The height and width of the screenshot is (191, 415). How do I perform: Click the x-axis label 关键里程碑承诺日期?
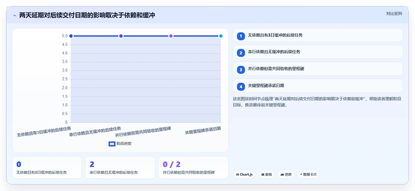click(x=203, y=130)
